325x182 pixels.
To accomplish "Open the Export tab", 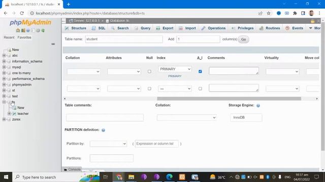I will (165, 28).
